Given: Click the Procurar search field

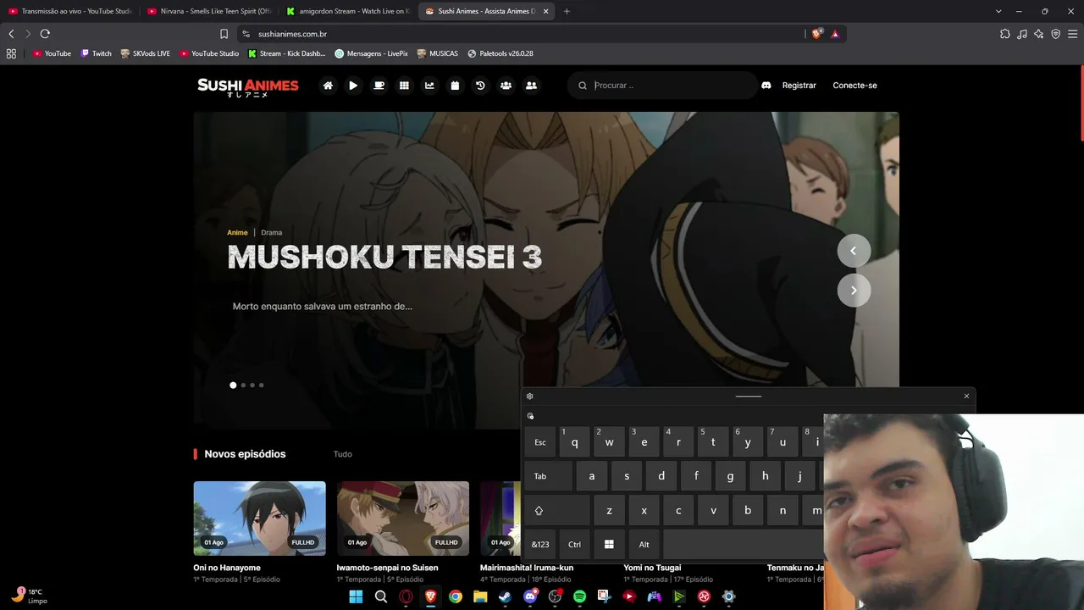Looking at the screenshot, I should [x=662, y=86].
